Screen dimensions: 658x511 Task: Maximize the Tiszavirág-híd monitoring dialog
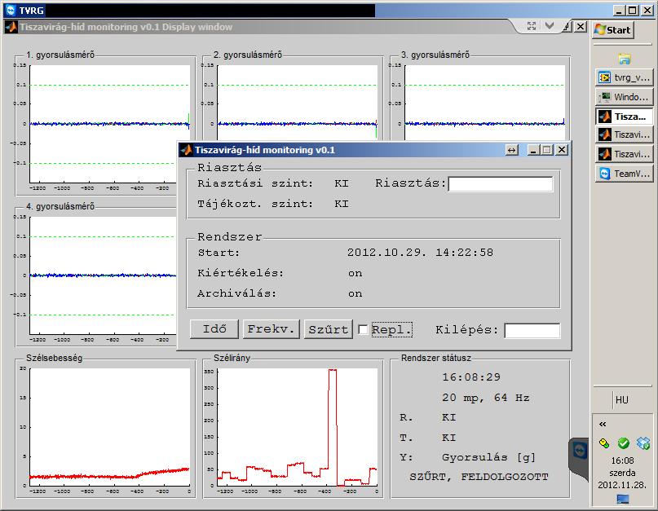(547, 150)
